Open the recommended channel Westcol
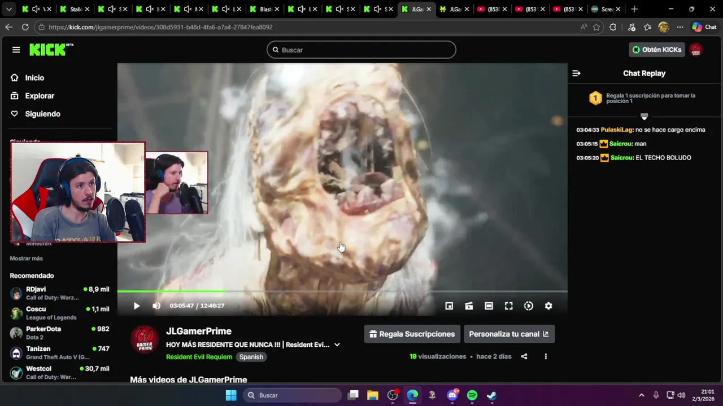The height and width of the screenshot is (406, 723). [x=59, y=373]
